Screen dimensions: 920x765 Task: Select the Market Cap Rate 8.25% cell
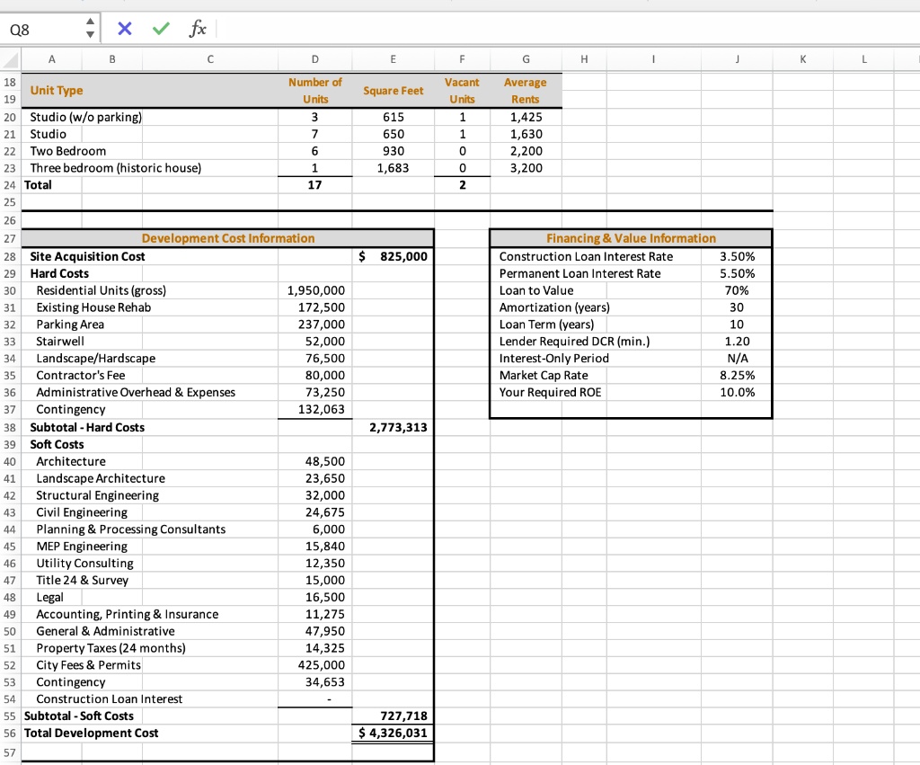[x=738, y=376]
